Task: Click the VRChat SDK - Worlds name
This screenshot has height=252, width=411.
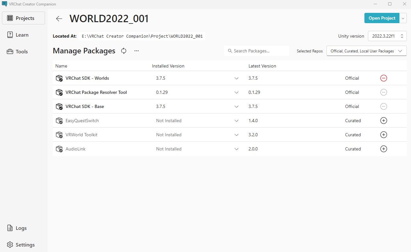Action: tap(87, 78)
